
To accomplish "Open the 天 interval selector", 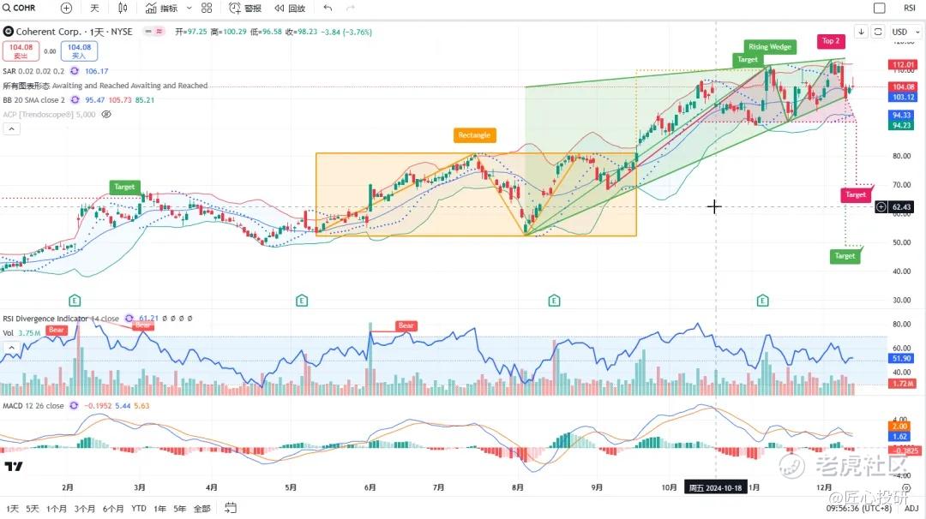I will click(x=94, y=8).
